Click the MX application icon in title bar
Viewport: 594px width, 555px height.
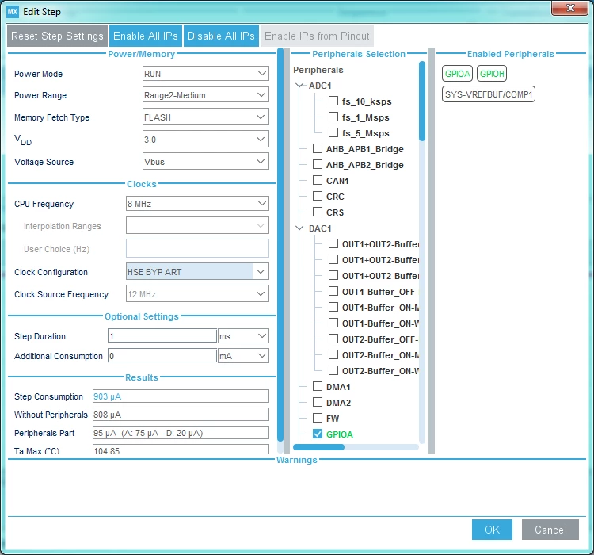[12, 12]
